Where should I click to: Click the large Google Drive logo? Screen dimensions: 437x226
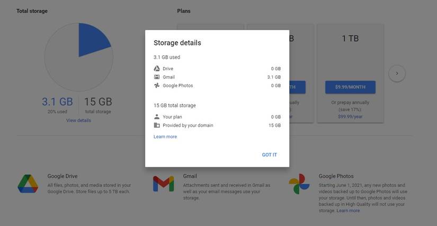(x=28, y=184)
